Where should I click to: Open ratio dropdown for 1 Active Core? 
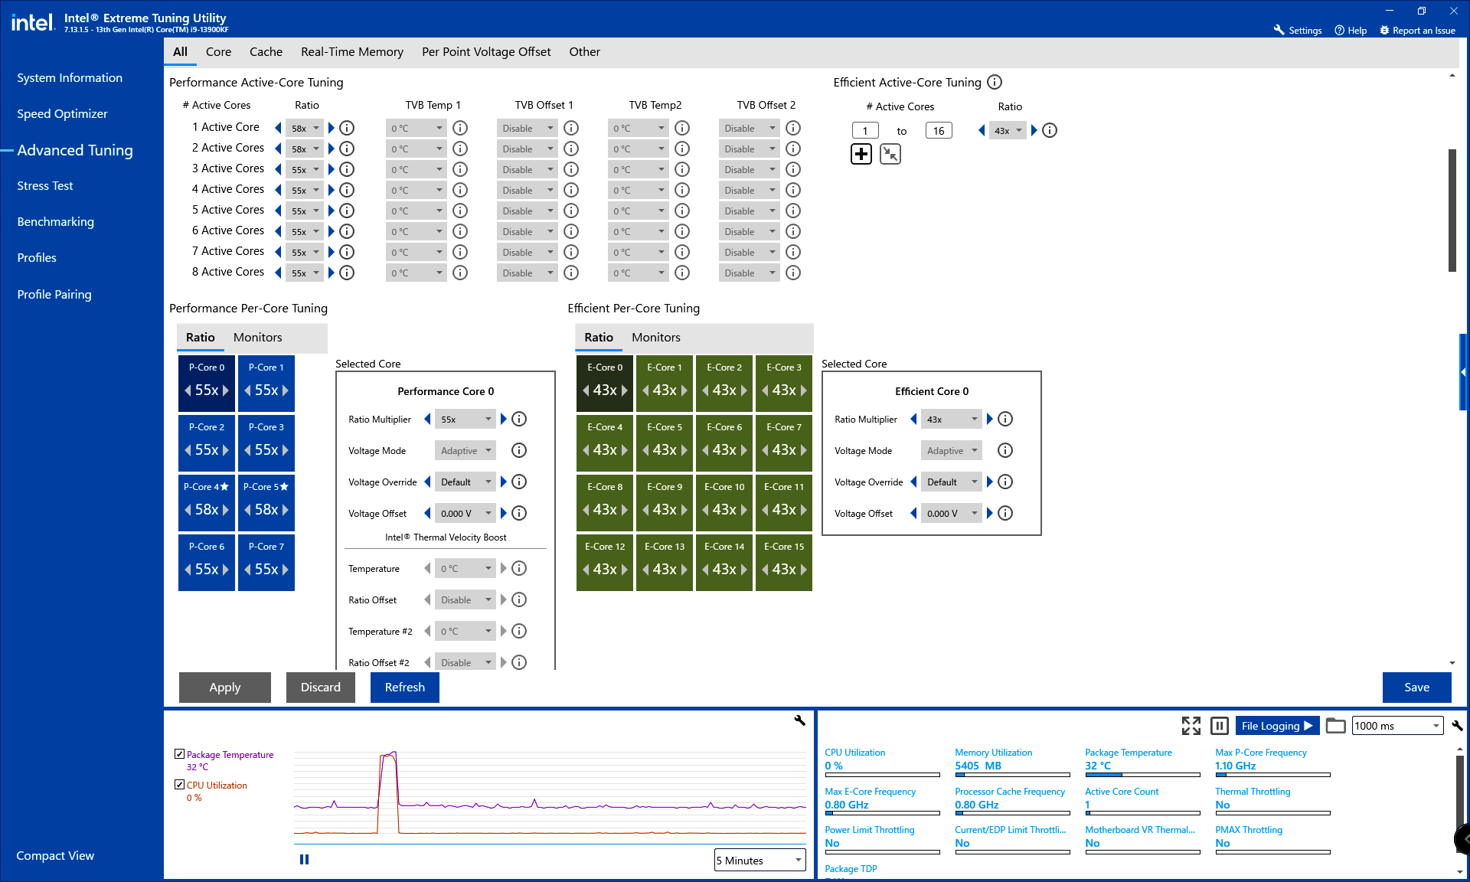coord(305,128)
